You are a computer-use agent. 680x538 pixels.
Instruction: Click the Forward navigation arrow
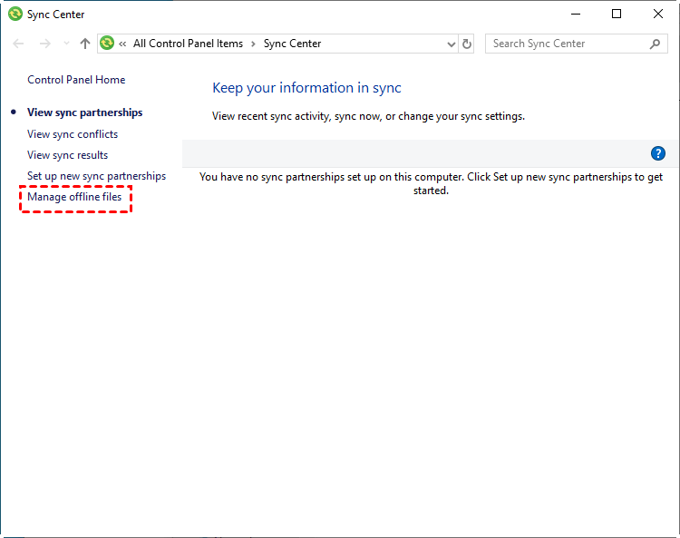tap(44, 44)
